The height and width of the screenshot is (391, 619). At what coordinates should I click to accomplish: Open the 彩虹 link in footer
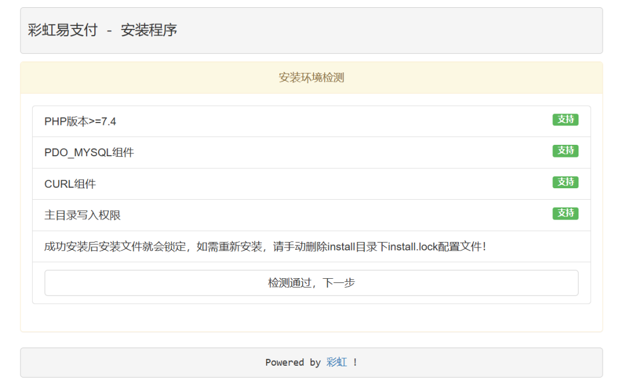(x=337, y=362)
